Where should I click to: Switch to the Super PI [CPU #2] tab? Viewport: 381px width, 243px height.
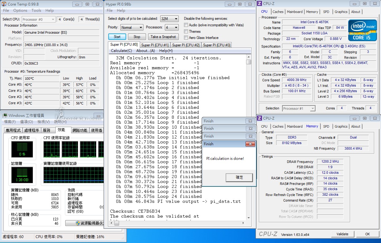pos(186,45)
